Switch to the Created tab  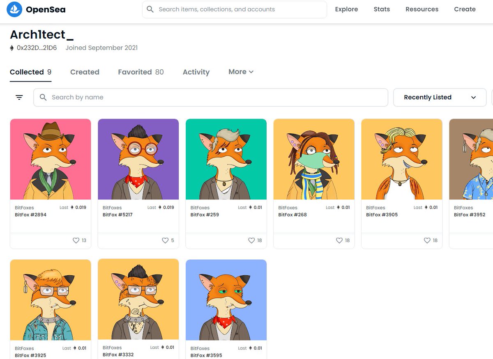pyautogui.click(x=85, y=72)
